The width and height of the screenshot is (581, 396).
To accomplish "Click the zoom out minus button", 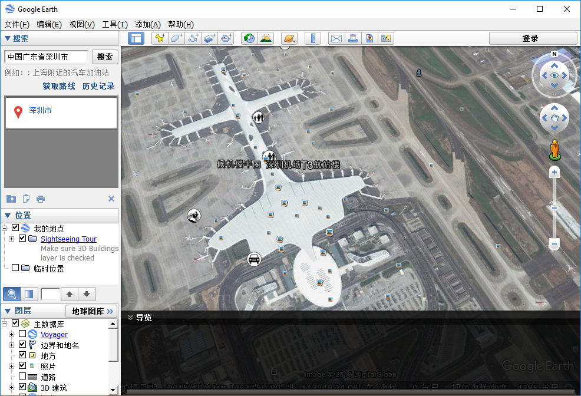I will pyautogui.click(x=554, y=244).
